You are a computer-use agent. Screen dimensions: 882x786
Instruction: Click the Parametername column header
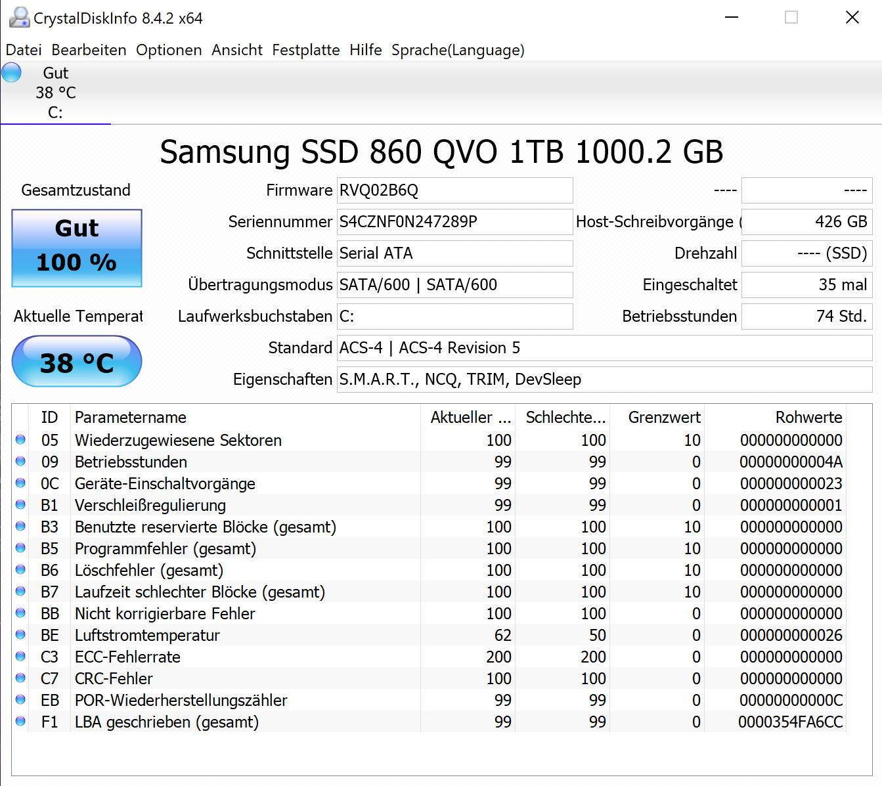[245, 418]
